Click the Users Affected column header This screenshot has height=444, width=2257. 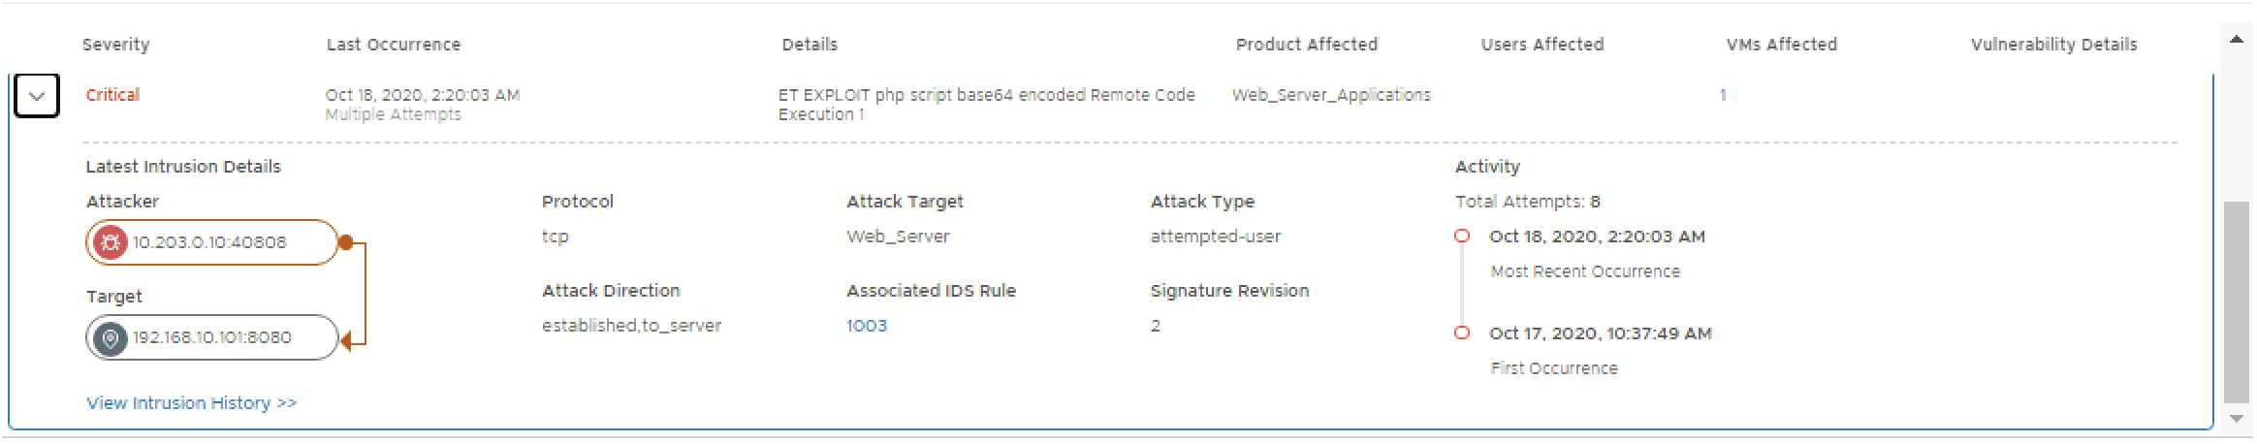[1542, 45]
